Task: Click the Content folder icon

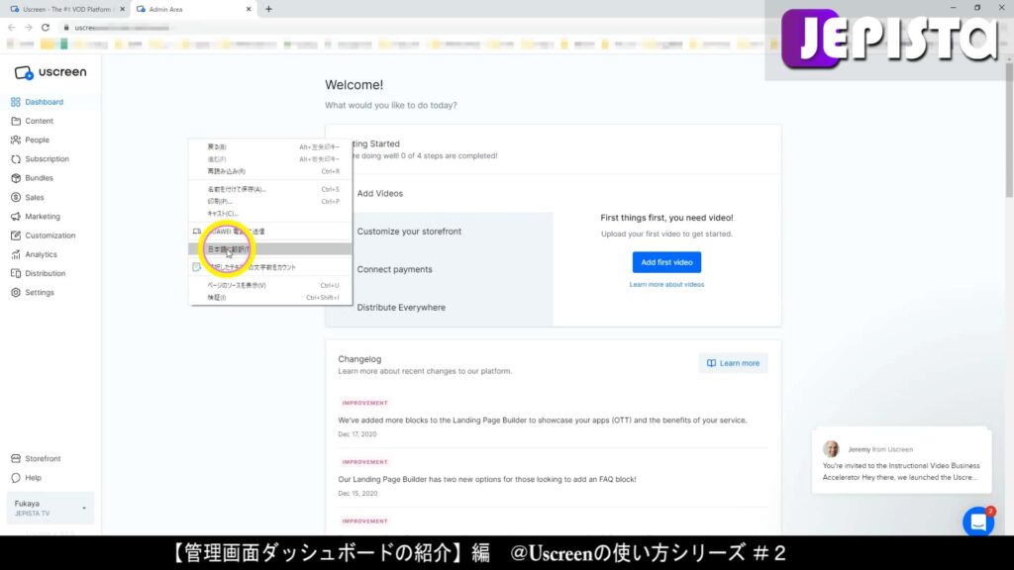Action: [16, 121]
